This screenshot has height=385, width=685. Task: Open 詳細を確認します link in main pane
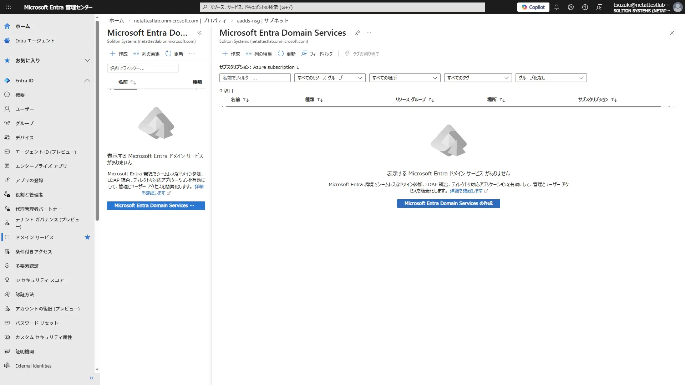click(466, 191)
